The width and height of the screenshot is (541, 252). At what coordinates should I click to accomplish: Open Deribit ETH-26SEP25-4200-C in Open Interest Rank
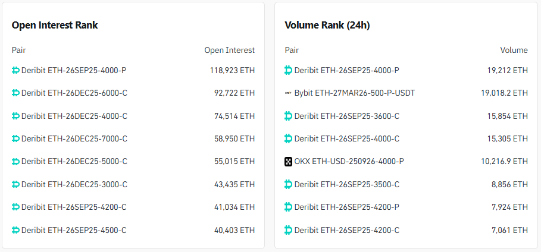pos(74,207)
